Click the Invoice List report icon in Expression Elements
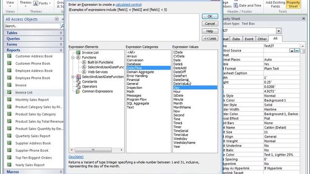 click(78, 53)
